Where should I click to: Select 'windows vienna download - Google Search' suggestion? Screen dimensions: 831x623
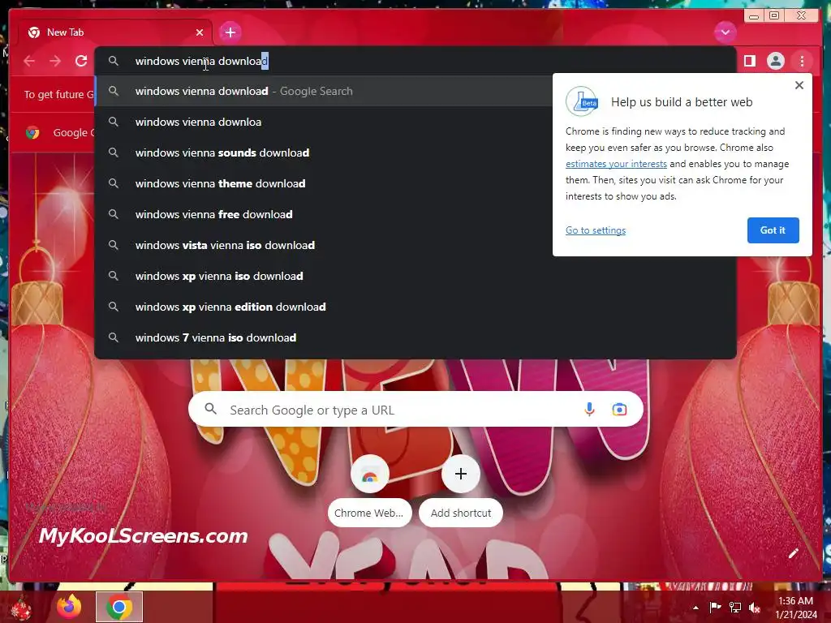click(x=323, y=91)
